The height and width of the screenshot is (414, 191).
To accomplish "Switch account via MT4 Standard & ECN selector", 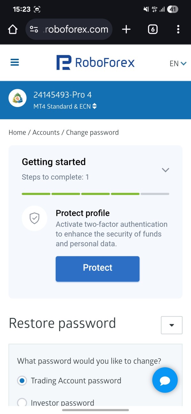I will pos(65,106).
